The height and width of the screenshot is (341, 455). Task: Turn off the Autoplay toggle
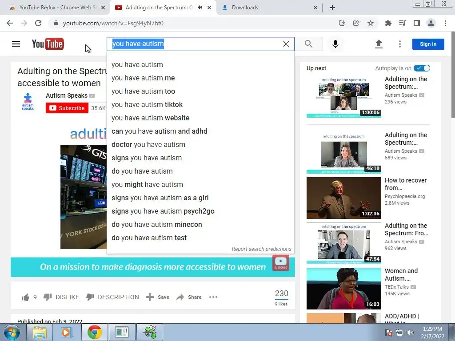point(422,68)
